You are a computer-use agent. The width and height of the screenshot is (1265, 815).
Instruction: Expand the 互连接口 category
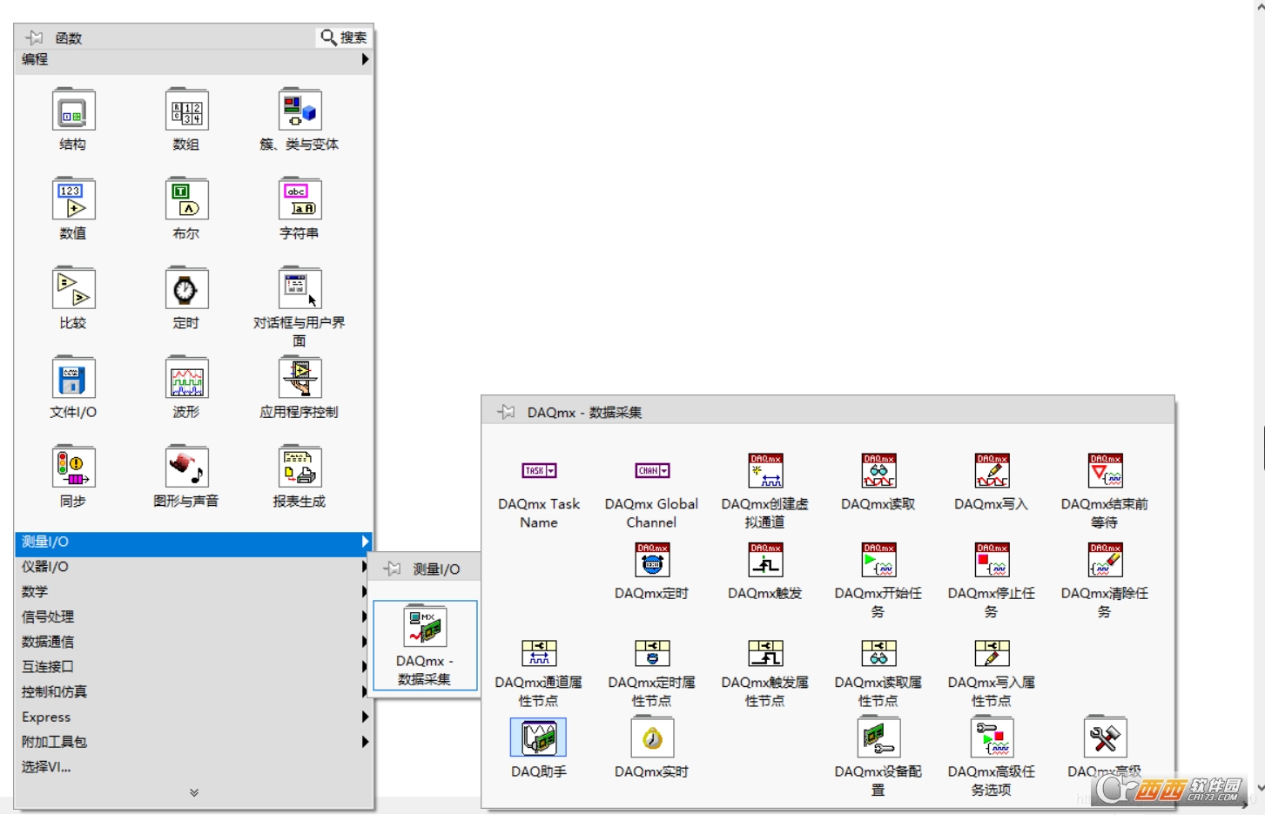pos(193,667)
